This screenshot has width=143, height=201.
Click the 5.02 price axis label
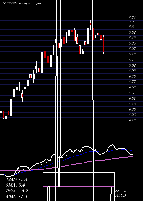(x=132, y=65)
